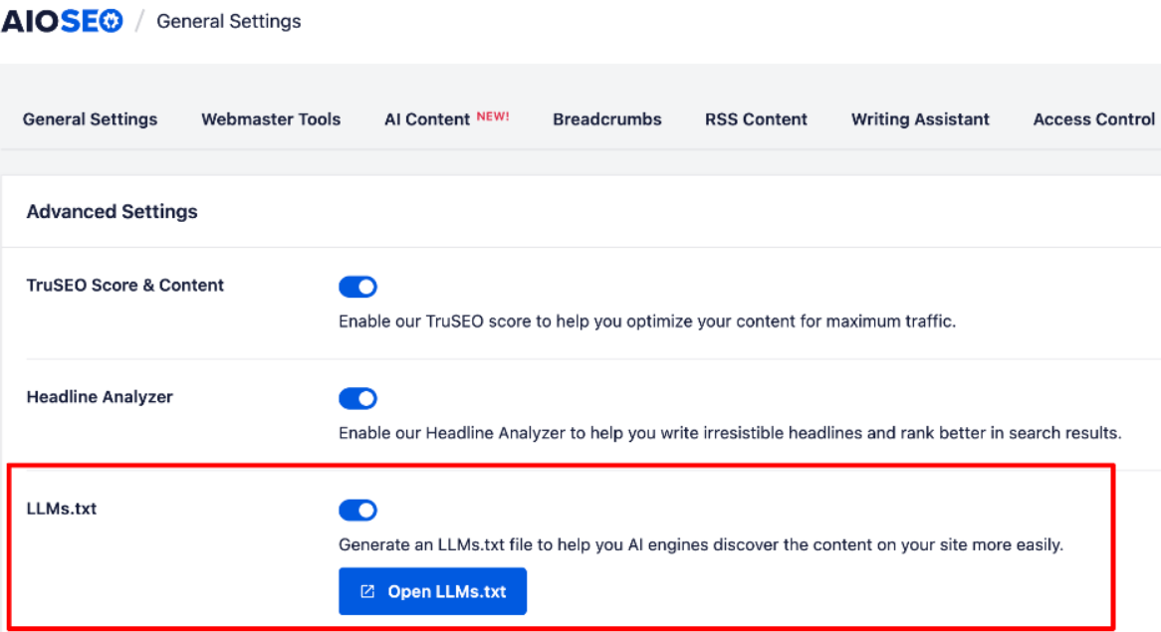
Task: Go to the AI Content tab
Action: tap(427, 119)
